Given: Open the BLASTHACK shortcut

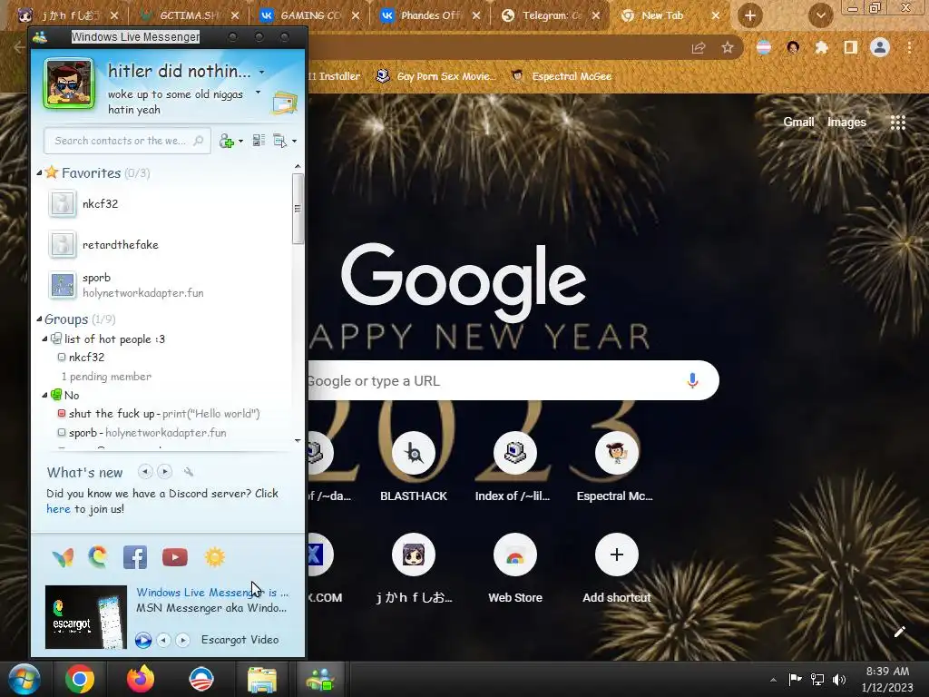Looking at the screenshot, I should click(414, 468).
